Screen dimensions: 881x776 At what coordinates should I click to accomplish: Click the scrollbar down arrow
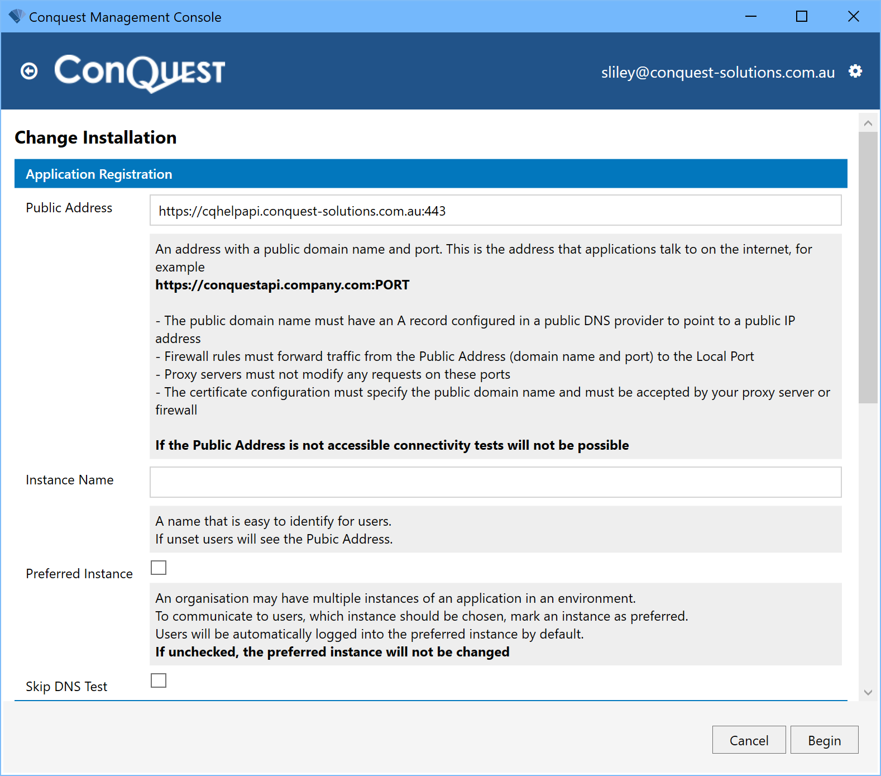pyautogui.click(x=868, y=692)
